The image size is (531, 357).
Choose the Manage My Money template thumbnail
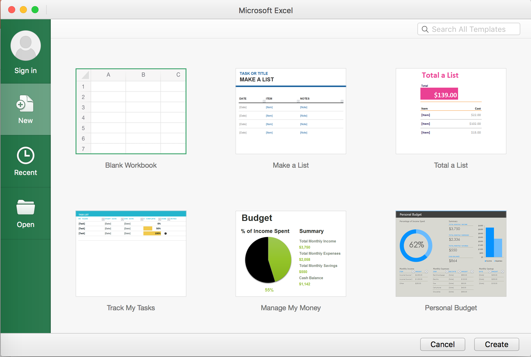(291, 254)
